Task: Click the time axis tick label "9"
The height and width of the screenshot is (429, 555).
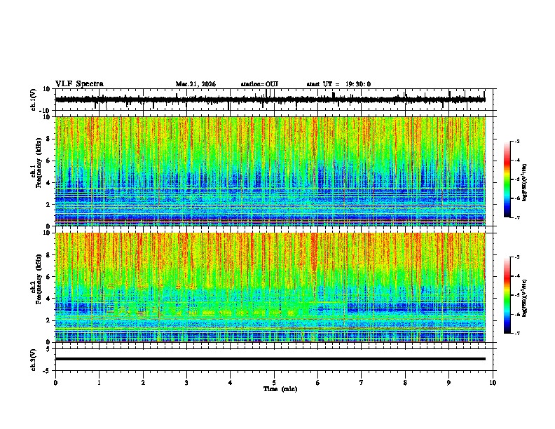Action: (448, 383)
